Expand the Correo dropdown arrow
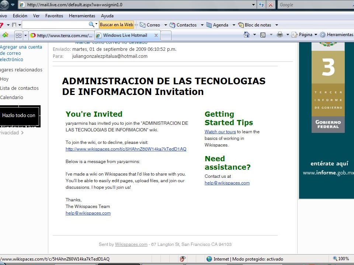354x265 pixels. (x=166, y=25)
